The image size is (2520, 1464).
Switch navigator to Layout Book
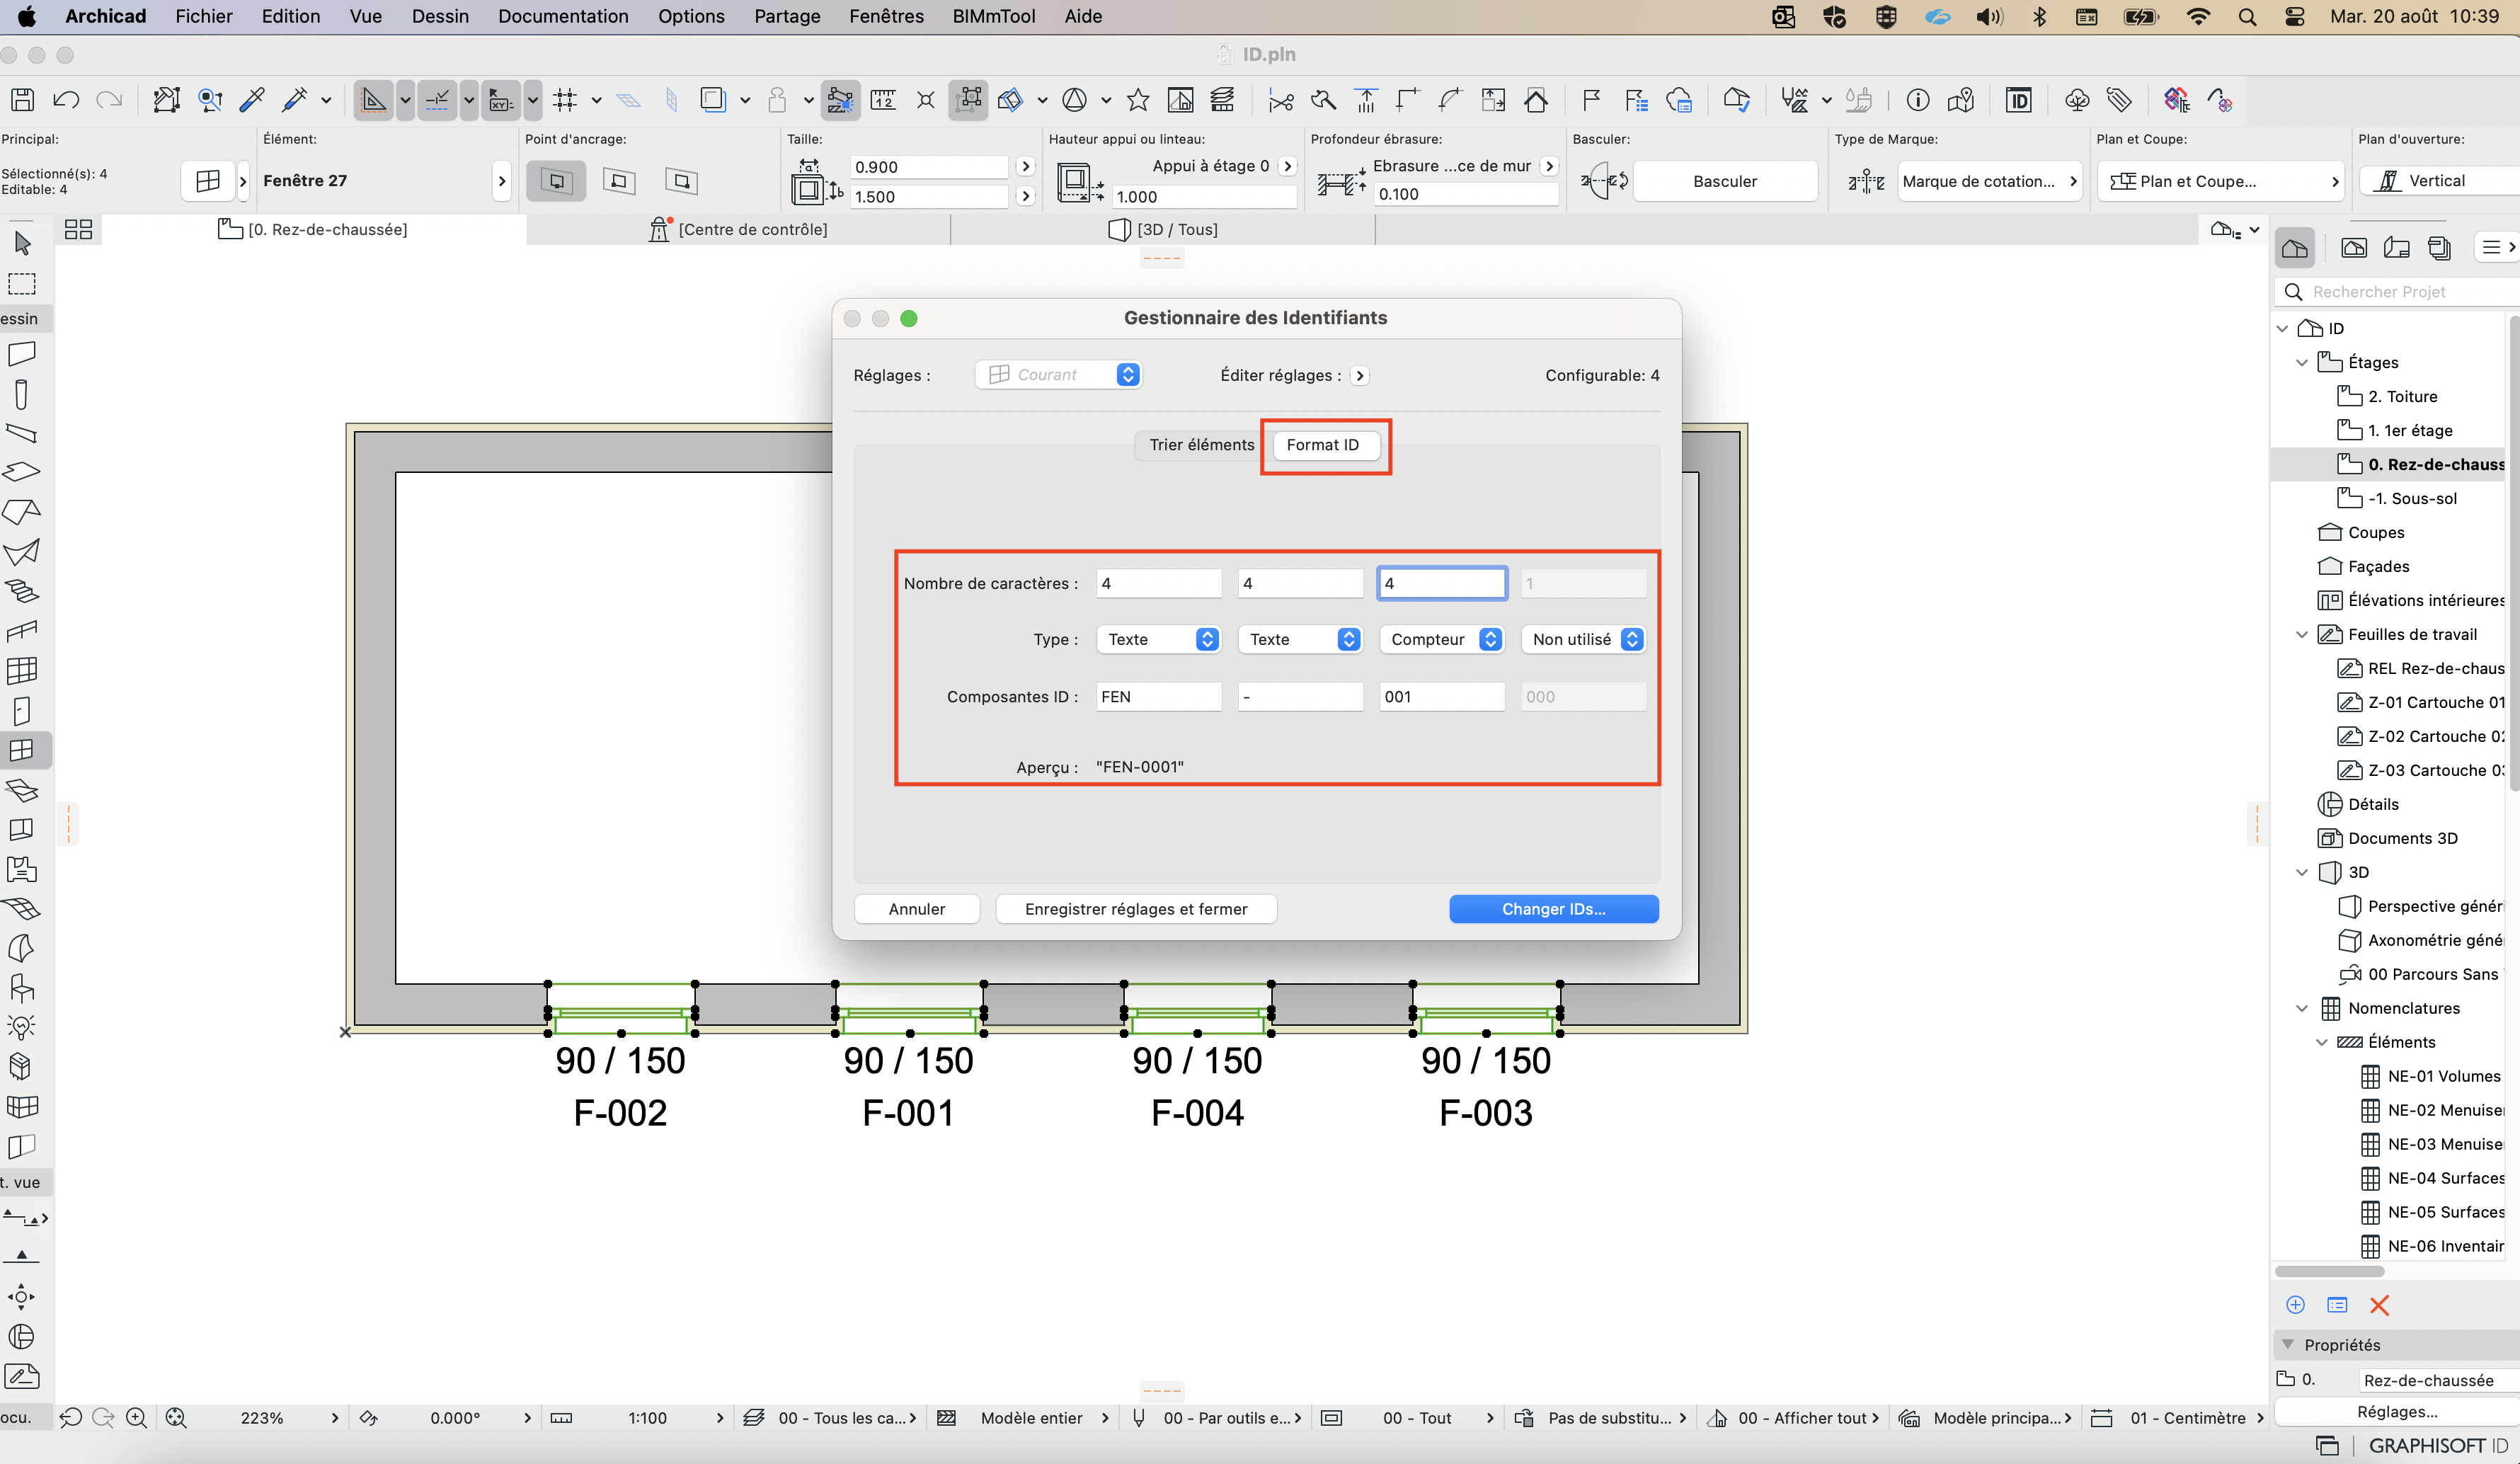[x=2397, y=248]
